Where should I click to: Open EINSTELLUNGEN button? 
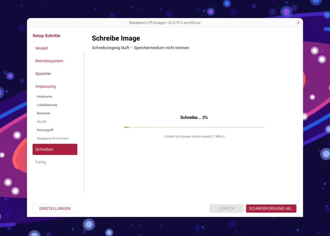pyautogui.click(x=55, y=208)
